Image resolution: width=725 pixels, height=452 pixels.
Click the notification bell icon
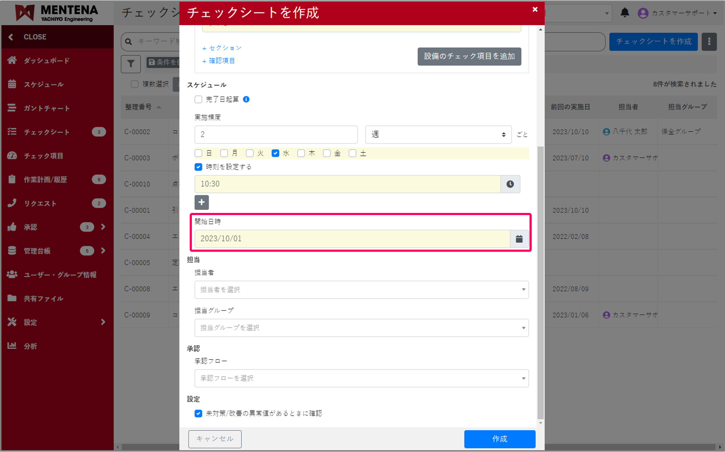click(x=625, y=12)
